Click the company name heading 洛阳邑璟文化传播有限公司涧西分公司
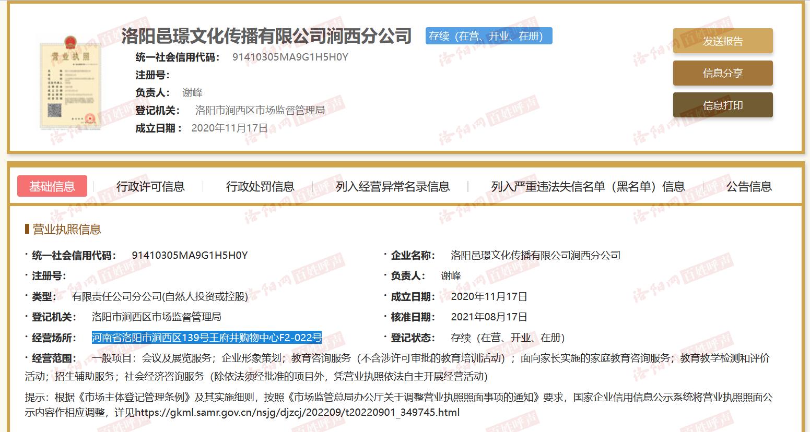Screen dimensions: 810x432 pyautogui.click(x=266, y=36)
